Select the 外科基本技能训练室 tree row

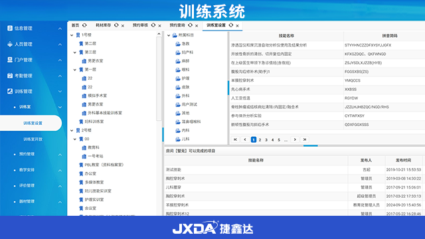pyautogui.click(x=105, y=113)
